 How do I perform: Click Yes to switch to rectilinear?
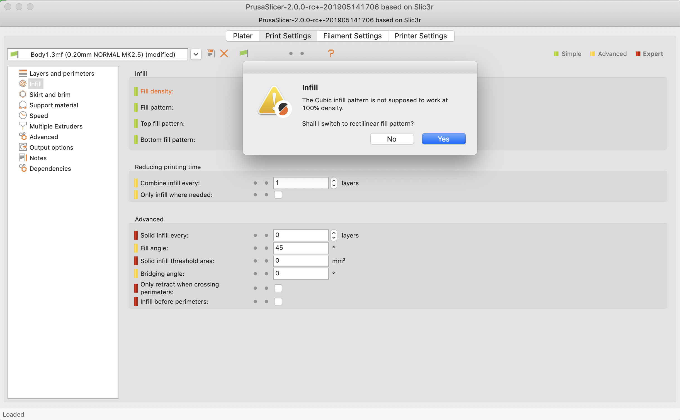point(444,139)
